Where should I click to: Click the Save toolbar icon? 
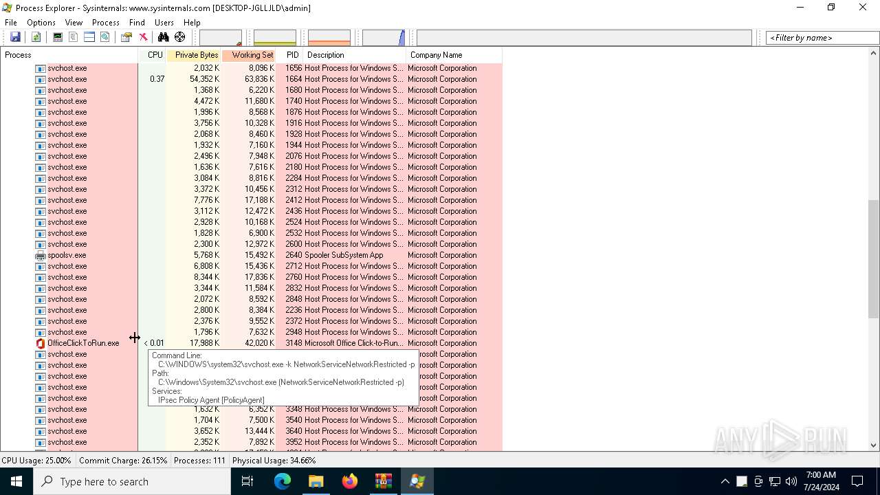15,37
